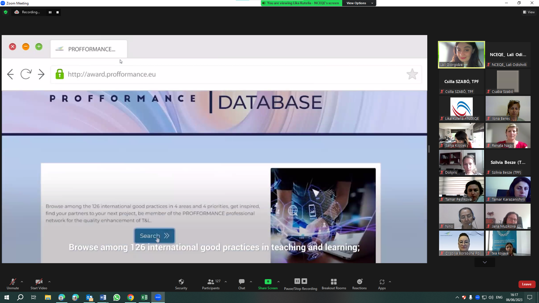The height and width of the screenshot is (303, 539).
Task: Click the green Share Screen icon
Action: coord(268,282)
